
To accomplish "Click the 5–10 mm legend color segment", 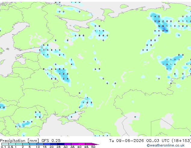I will tap(33, 144).
